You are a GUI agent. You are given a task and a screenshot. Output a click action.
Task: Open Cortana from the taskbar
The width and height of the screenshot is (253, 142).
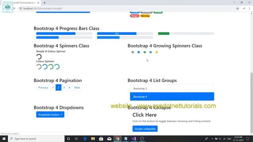[68, 138]
